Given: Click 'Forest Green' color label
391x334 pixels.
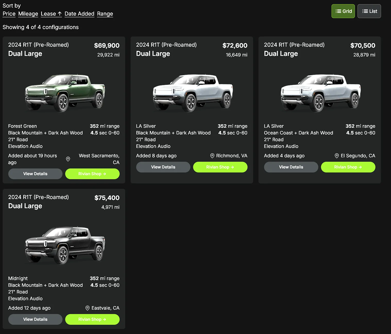Looking at the screenshot, I should click(22, 126).
